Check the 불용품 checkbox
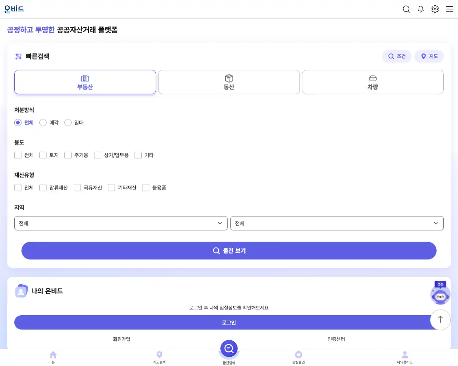 pyautogui.click(x=146, y=188)
